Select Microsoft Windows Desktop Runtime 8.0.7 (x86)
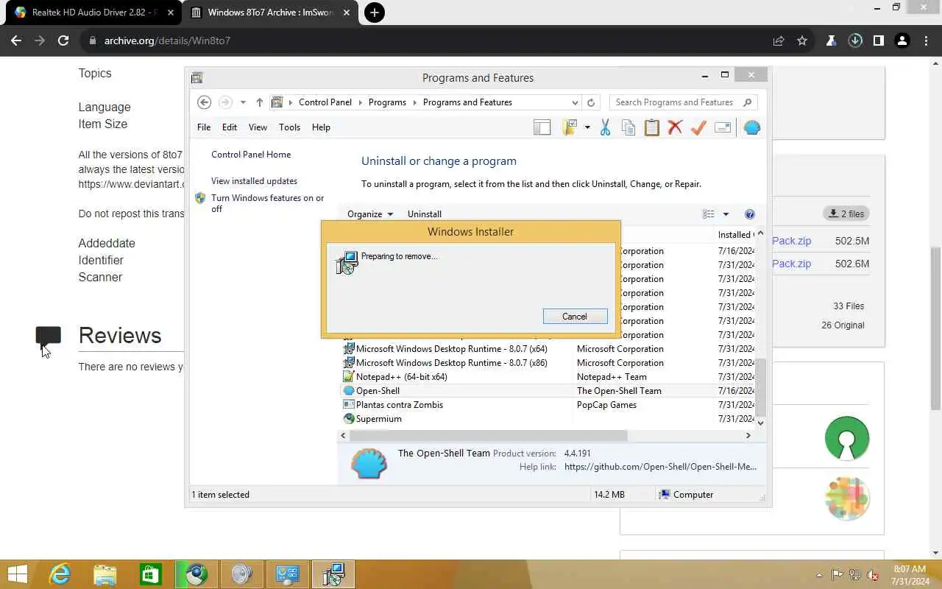The width and height of the screenshot is (942, 589). [548, 363]
